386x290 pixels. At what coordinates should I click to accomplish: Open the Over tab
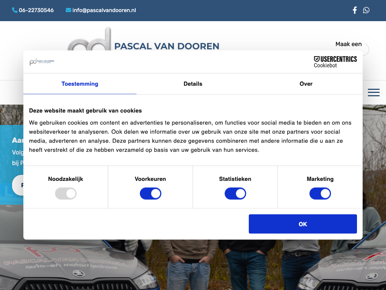306,84
